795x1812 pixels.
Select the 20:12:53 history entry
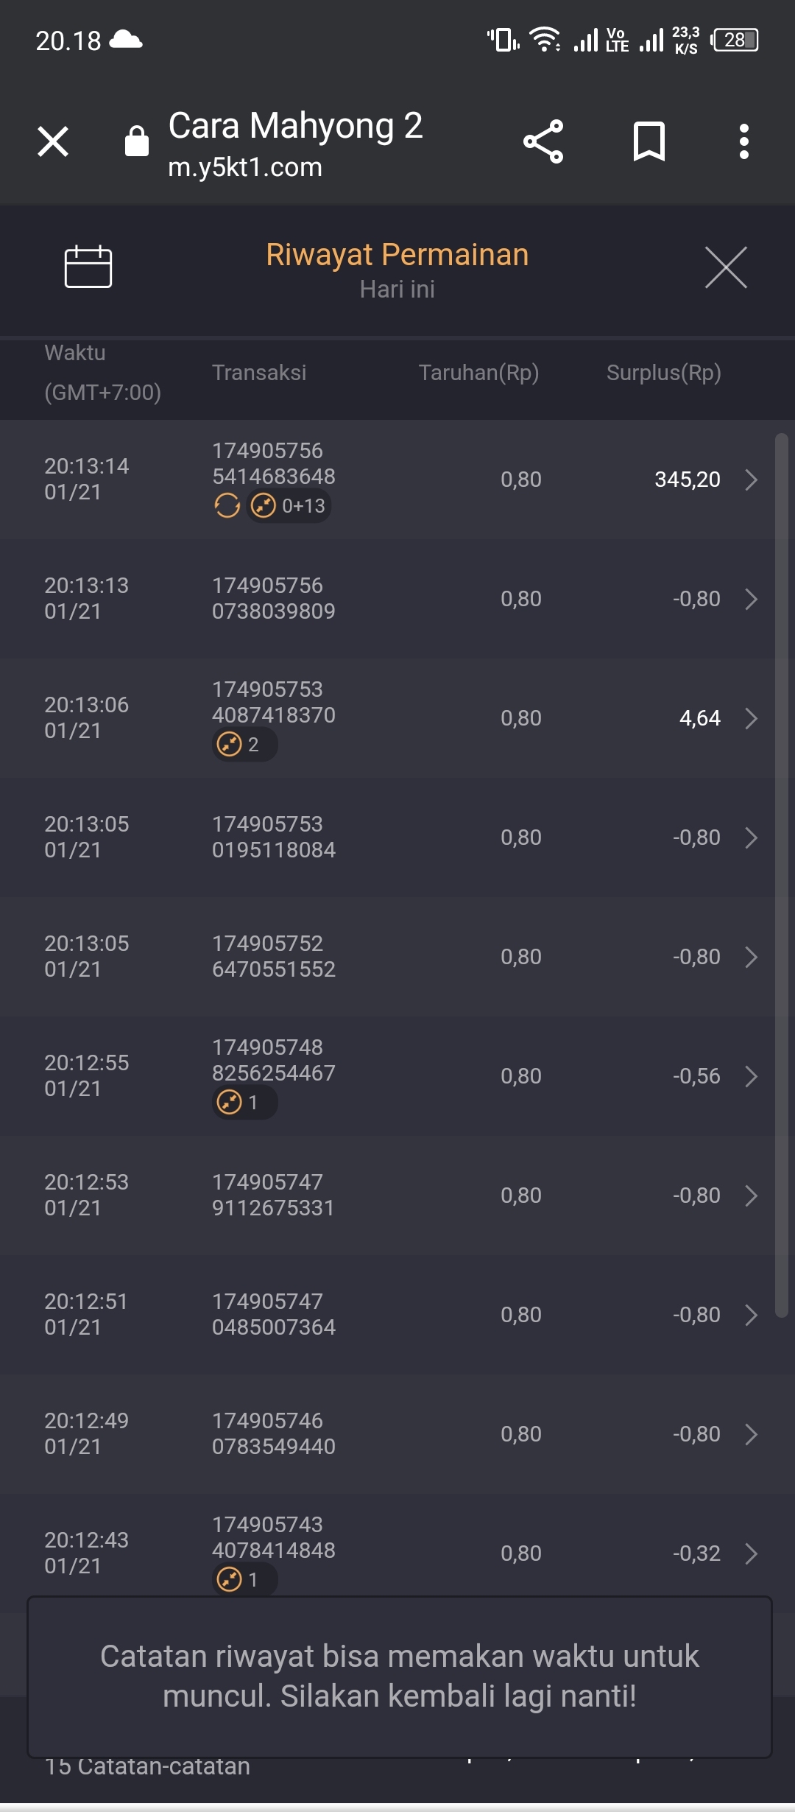point(397,1195)
